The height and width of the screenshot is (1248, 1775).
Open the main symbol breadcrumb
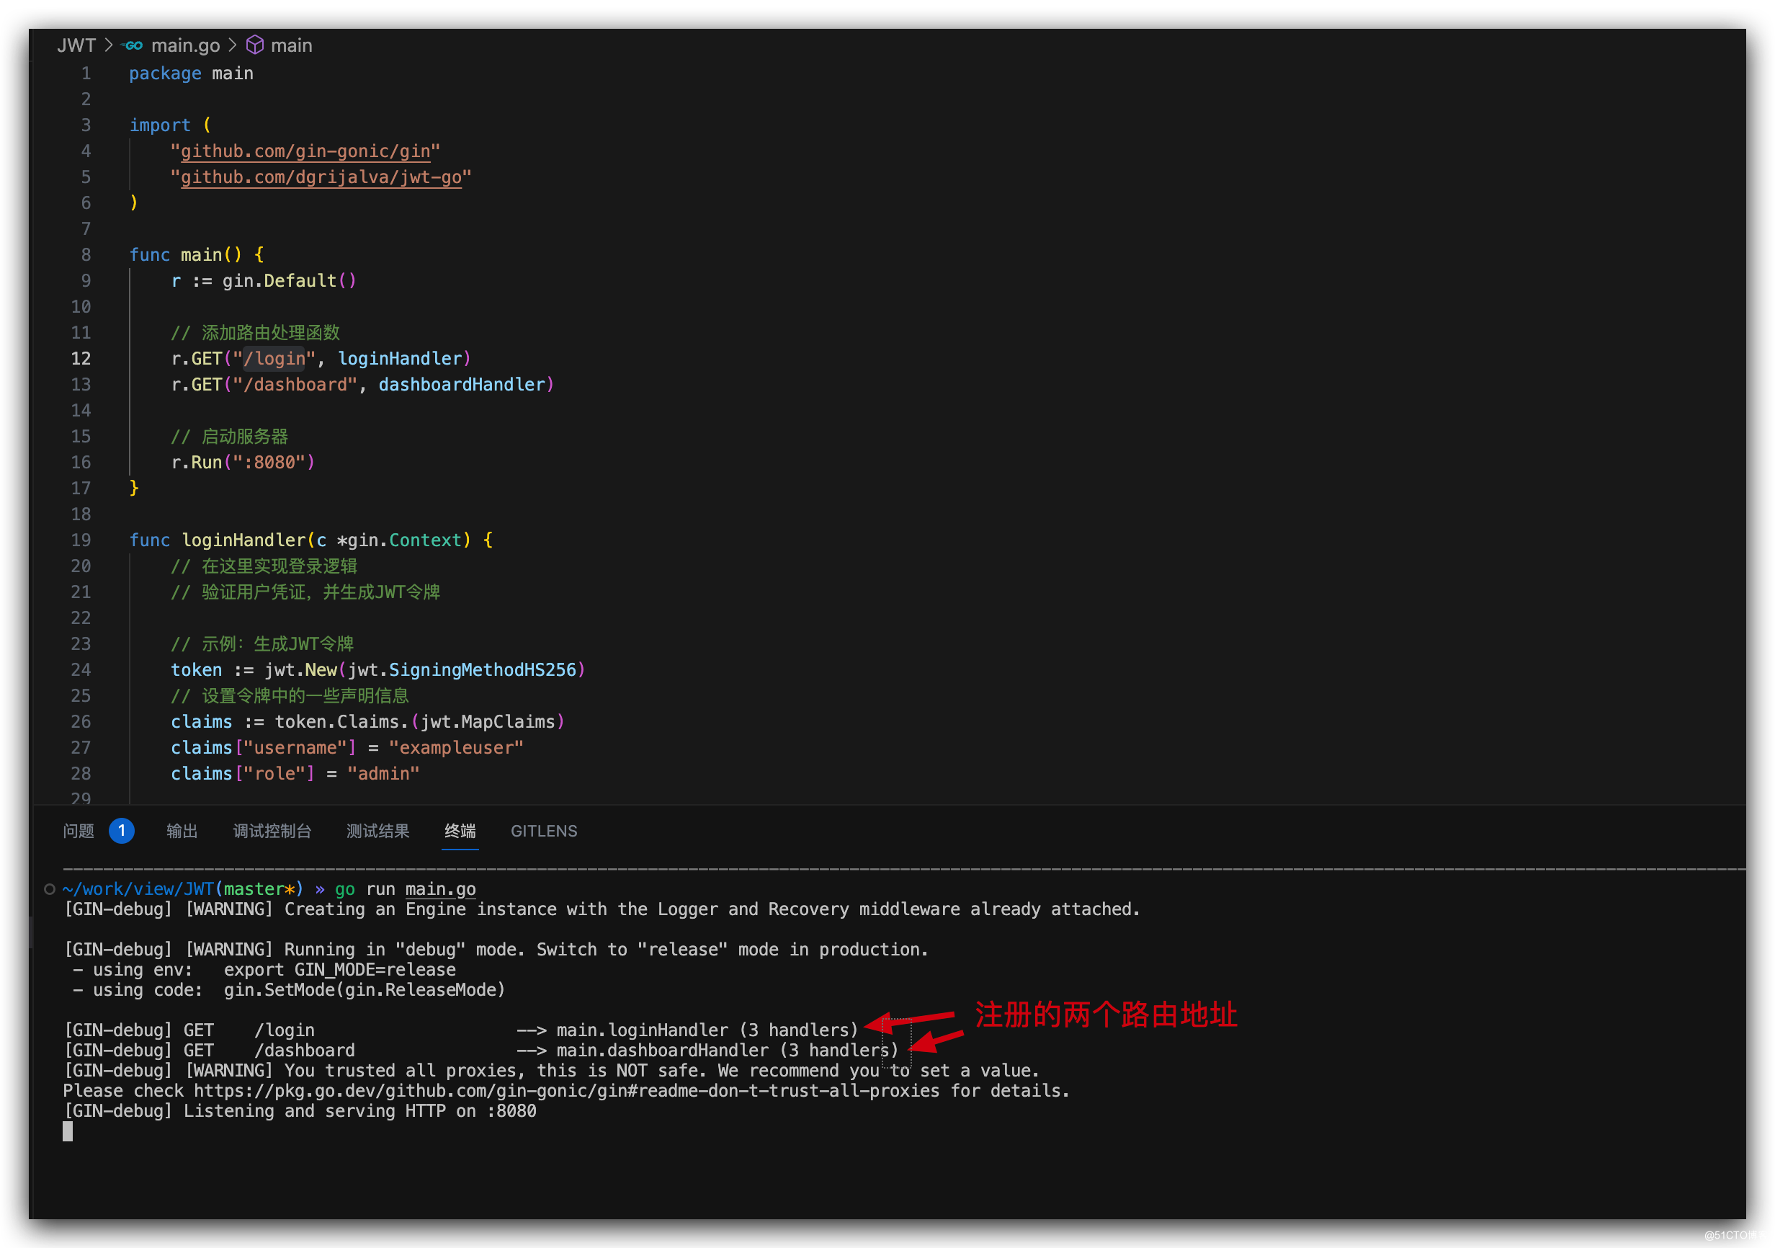(292, 45)
